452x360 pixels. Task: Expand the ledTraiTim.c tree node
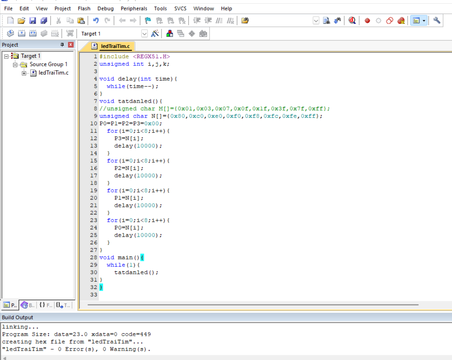[x=24, y=73]
